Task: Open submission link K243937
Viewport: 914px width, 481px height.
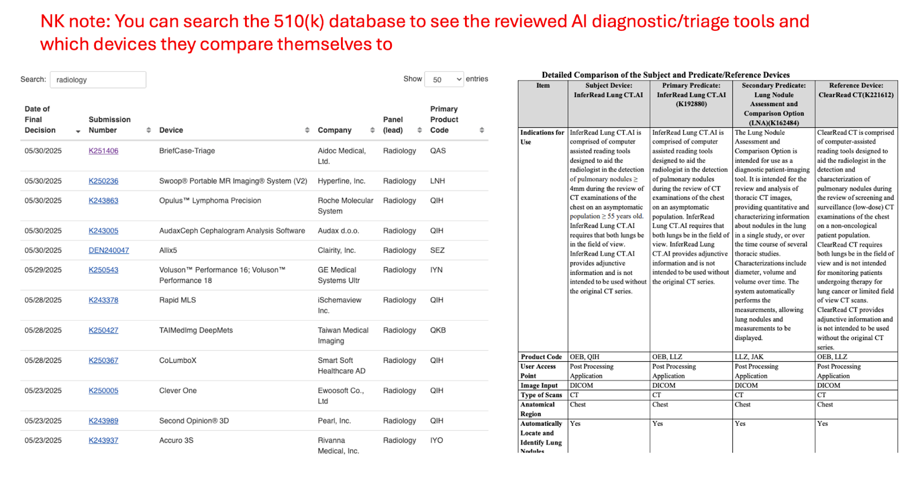Action: 103,440
